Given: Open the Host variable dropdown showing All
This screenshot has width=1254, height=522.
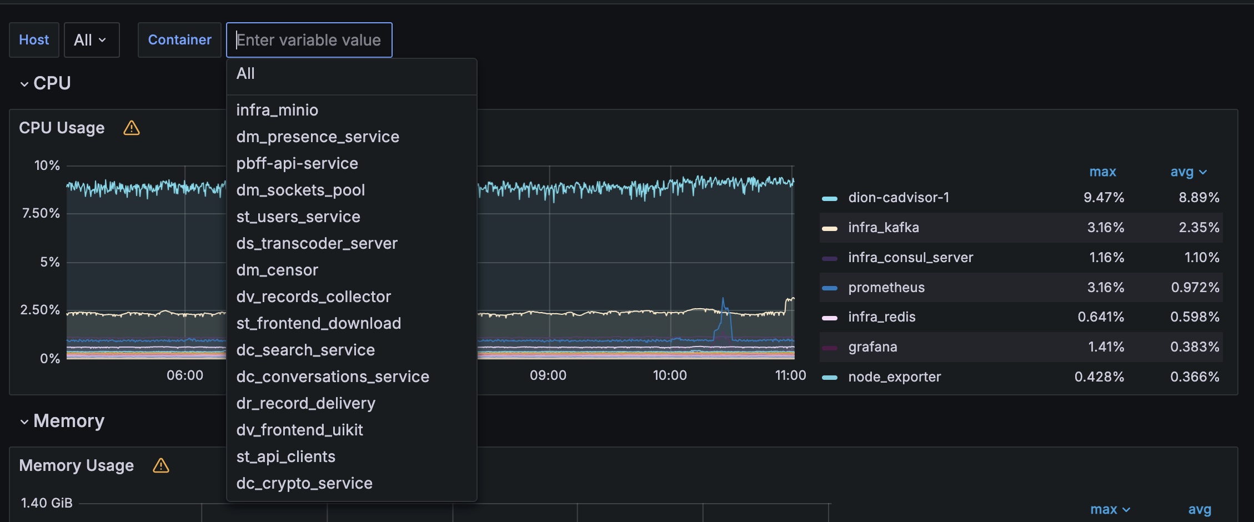Looking at the screenshot, I should tap(92, 40).
